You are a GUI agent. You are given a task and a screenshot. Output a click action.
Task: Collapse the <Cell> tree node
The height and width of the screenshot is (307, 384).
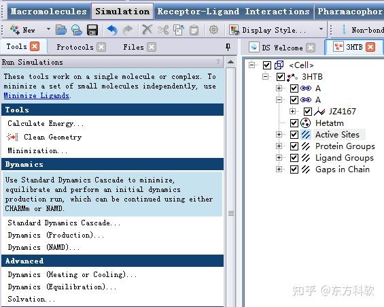coord(251,65)
